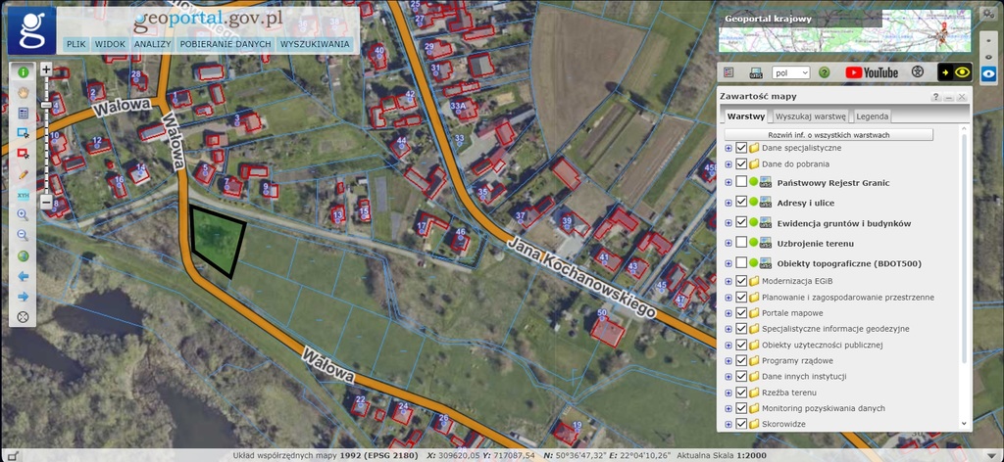Open the language dropdown showing pol

pos(790,72)
